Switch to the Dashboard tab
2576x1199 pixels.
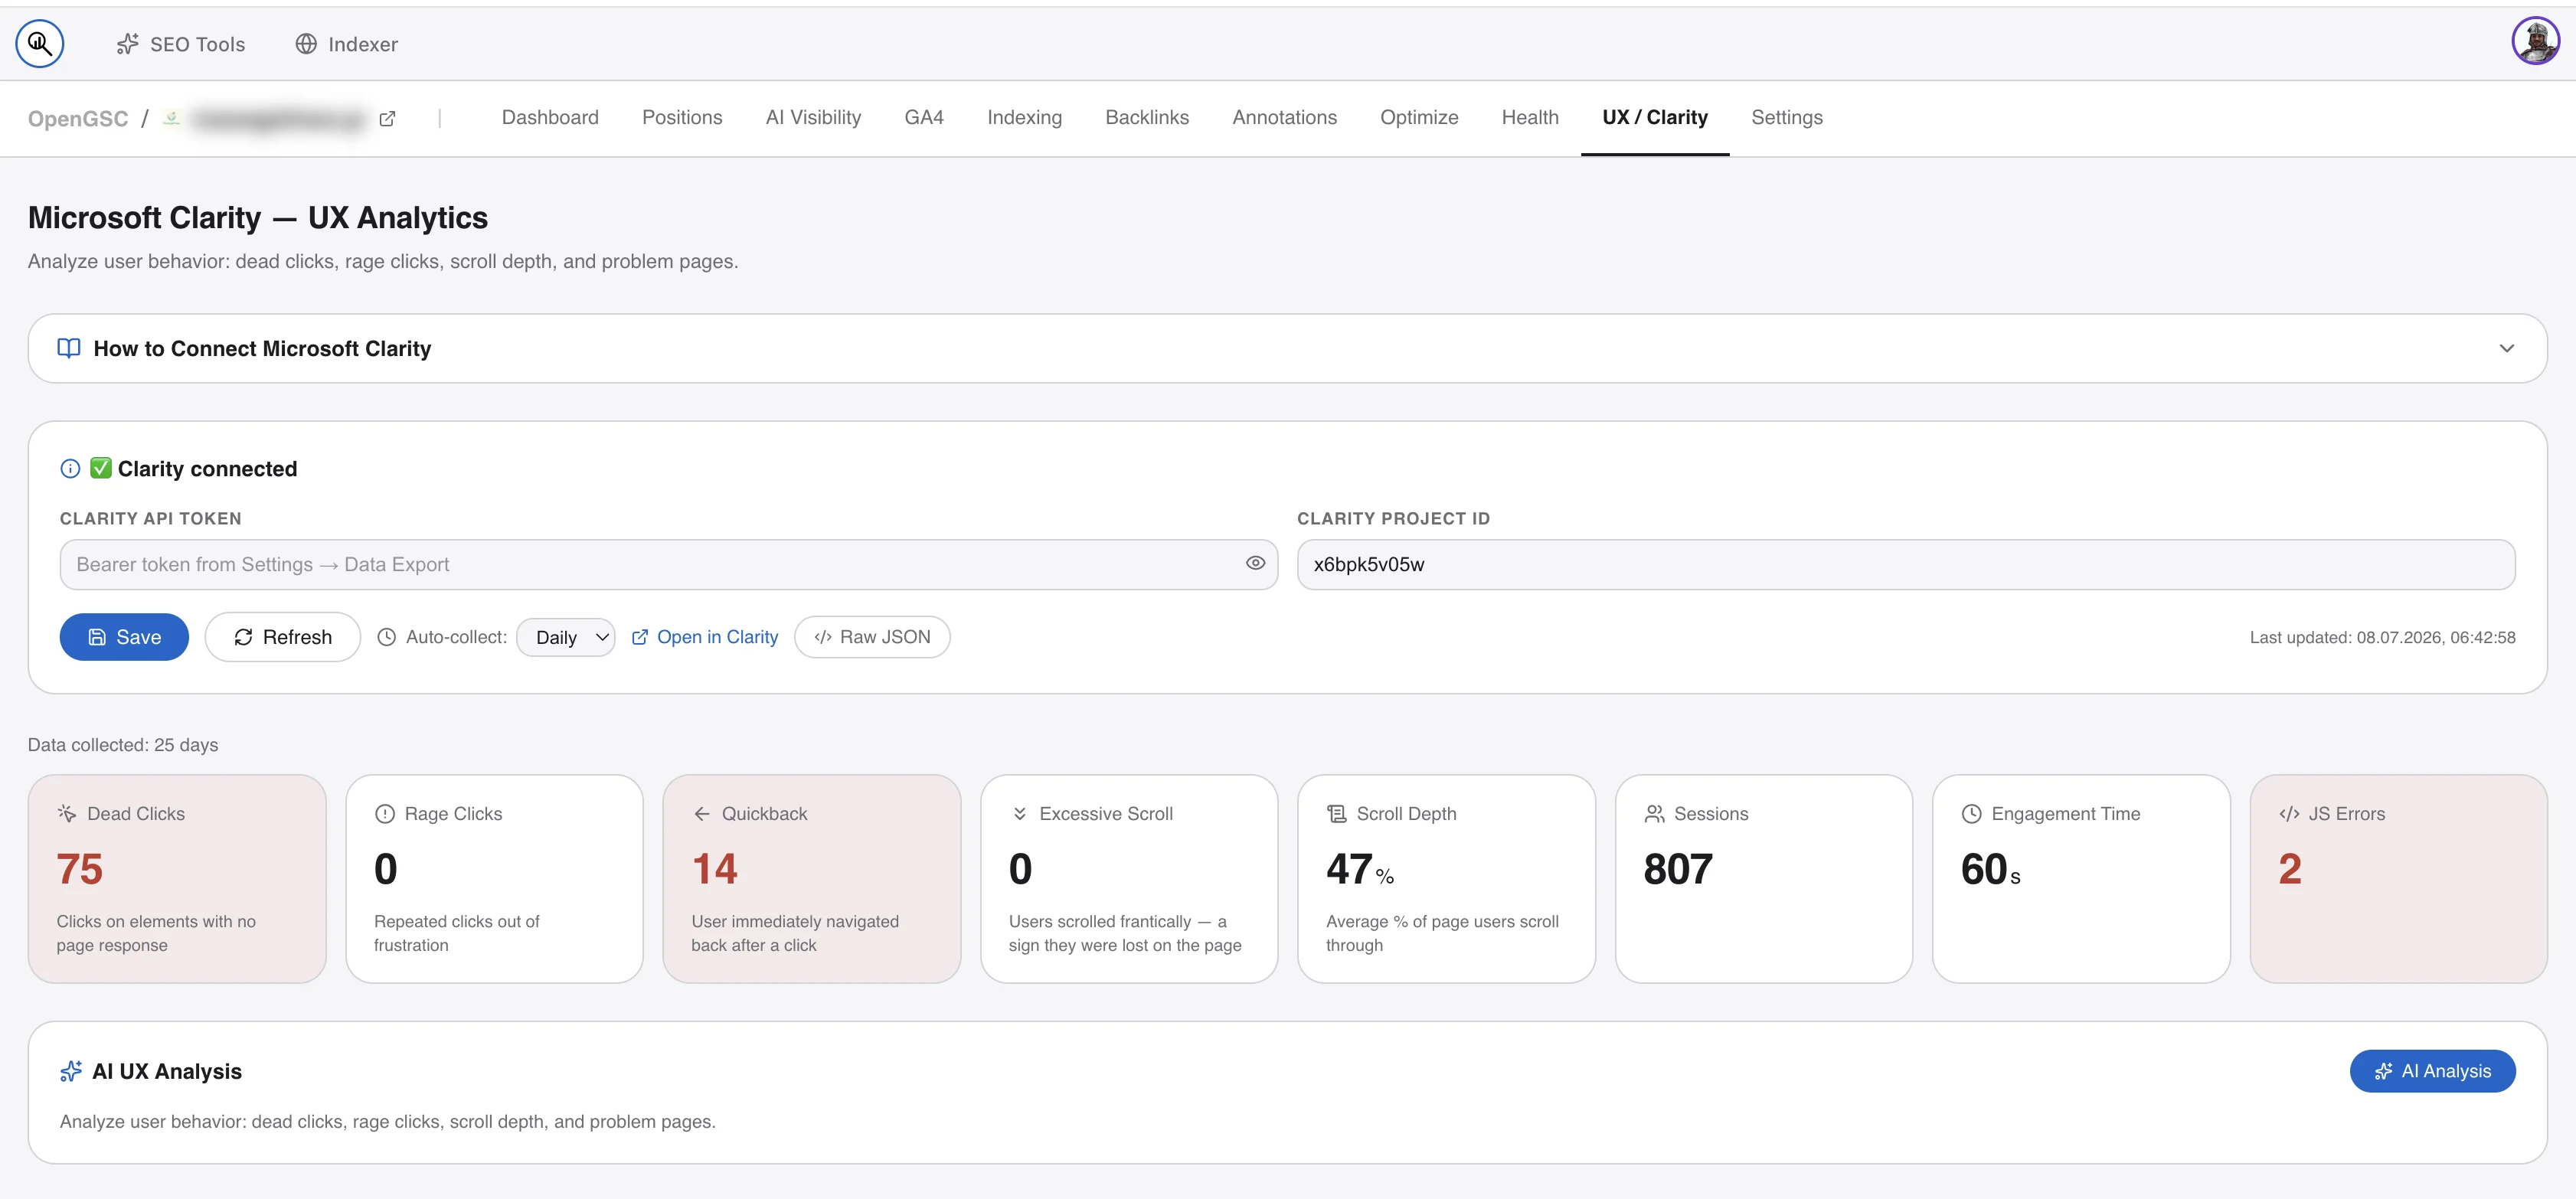pyautogui.click(x=550, y=117)
